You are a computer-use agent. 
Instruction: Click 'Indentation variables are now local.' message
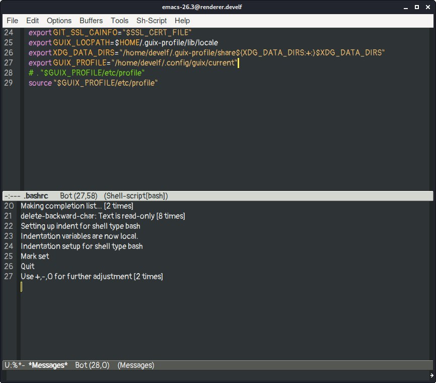coord(79,236)
